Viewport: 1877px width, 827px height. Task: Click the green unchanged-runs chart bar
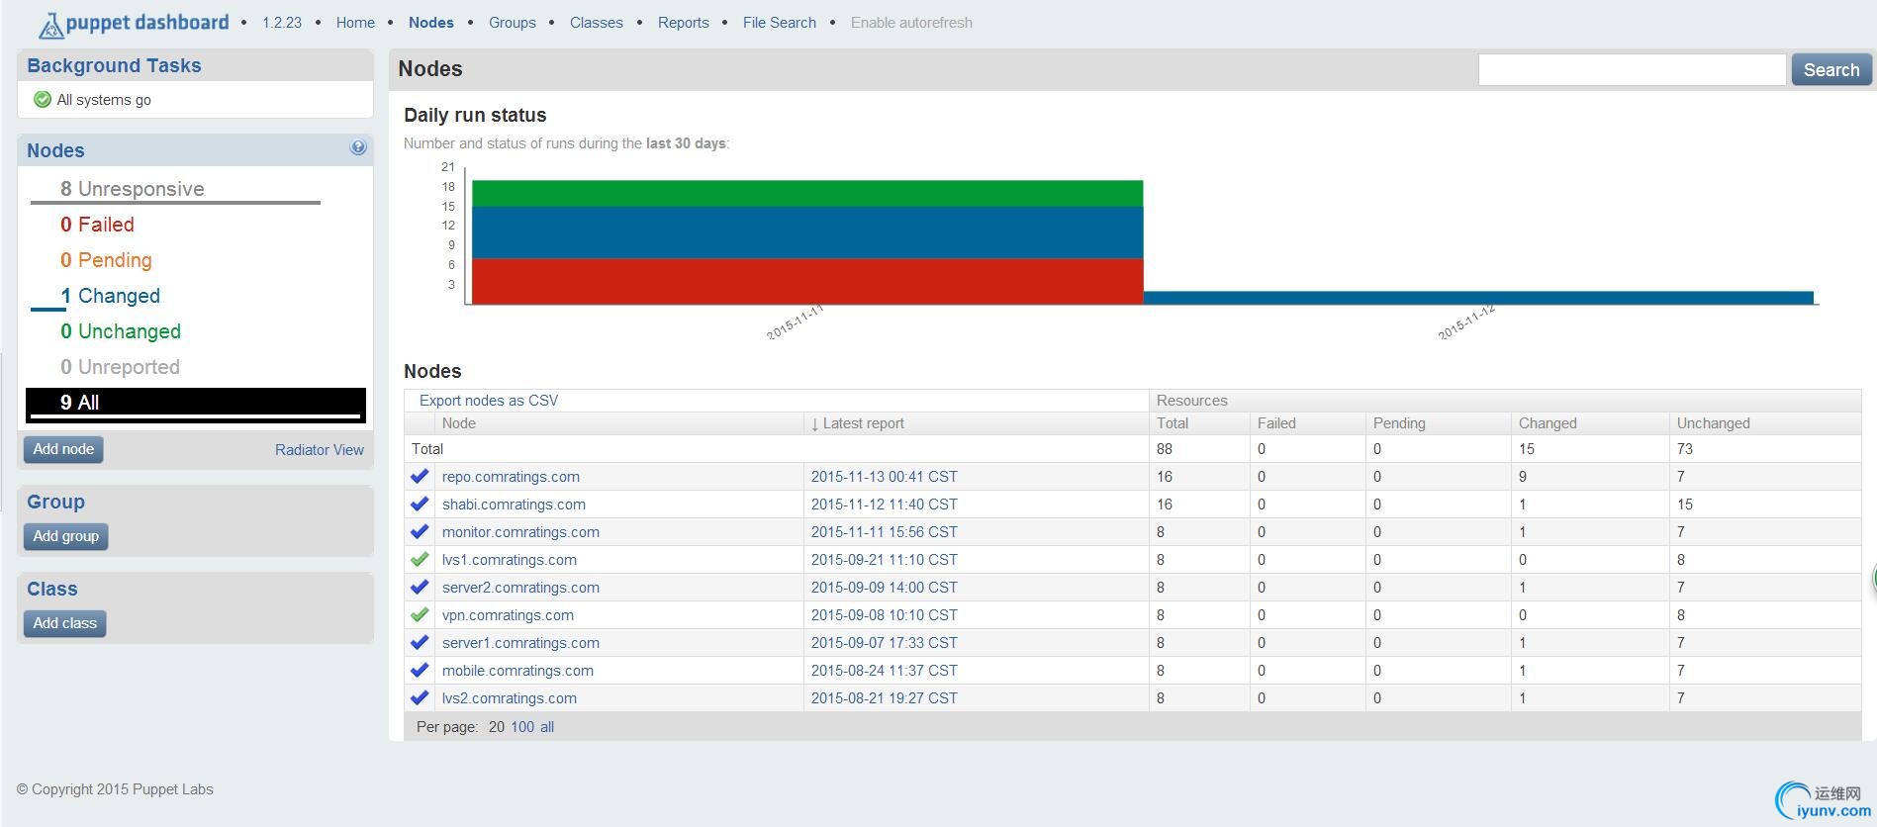(x=807, y=193)
